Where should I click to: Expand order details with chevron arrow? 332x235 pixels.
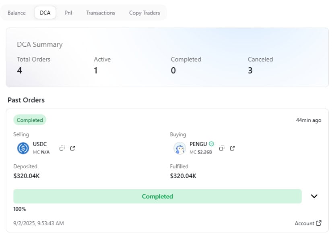pos(314,196)
